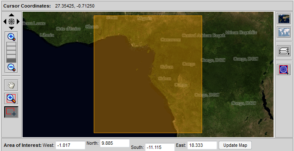Screen dimensions: 294x151
Task: Zoom in with plus magnifier icon
Action: pyautogui.click(x=11, y=37)
